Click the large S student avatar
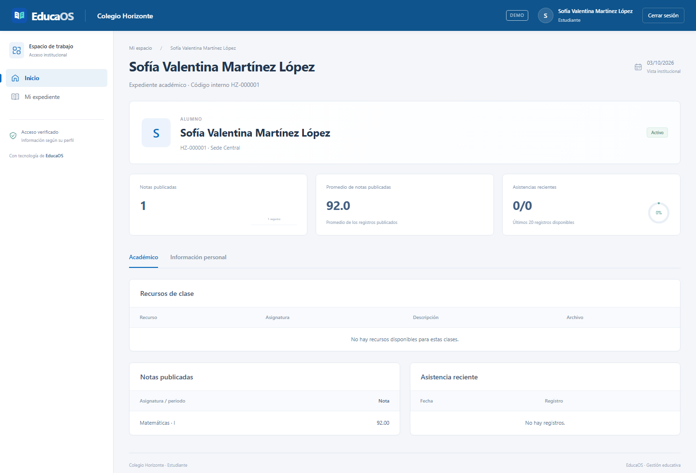 coord(156,133)
